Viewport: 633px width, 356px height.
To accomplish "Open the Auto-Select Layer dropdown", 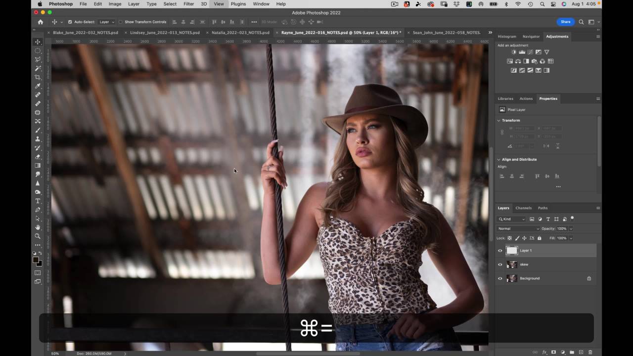I will [x=106, y=22].
